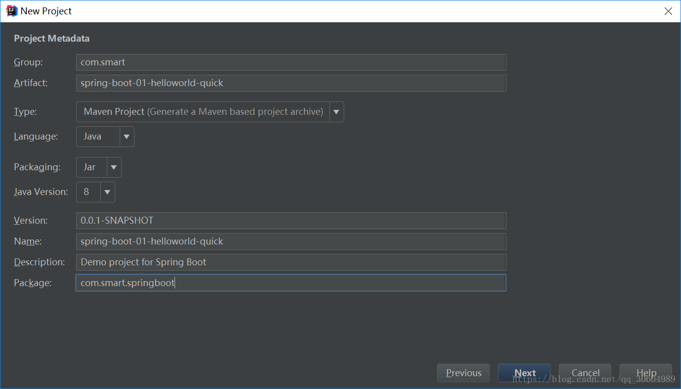
Task: Click the Java Version label
Action: (41, 192)
